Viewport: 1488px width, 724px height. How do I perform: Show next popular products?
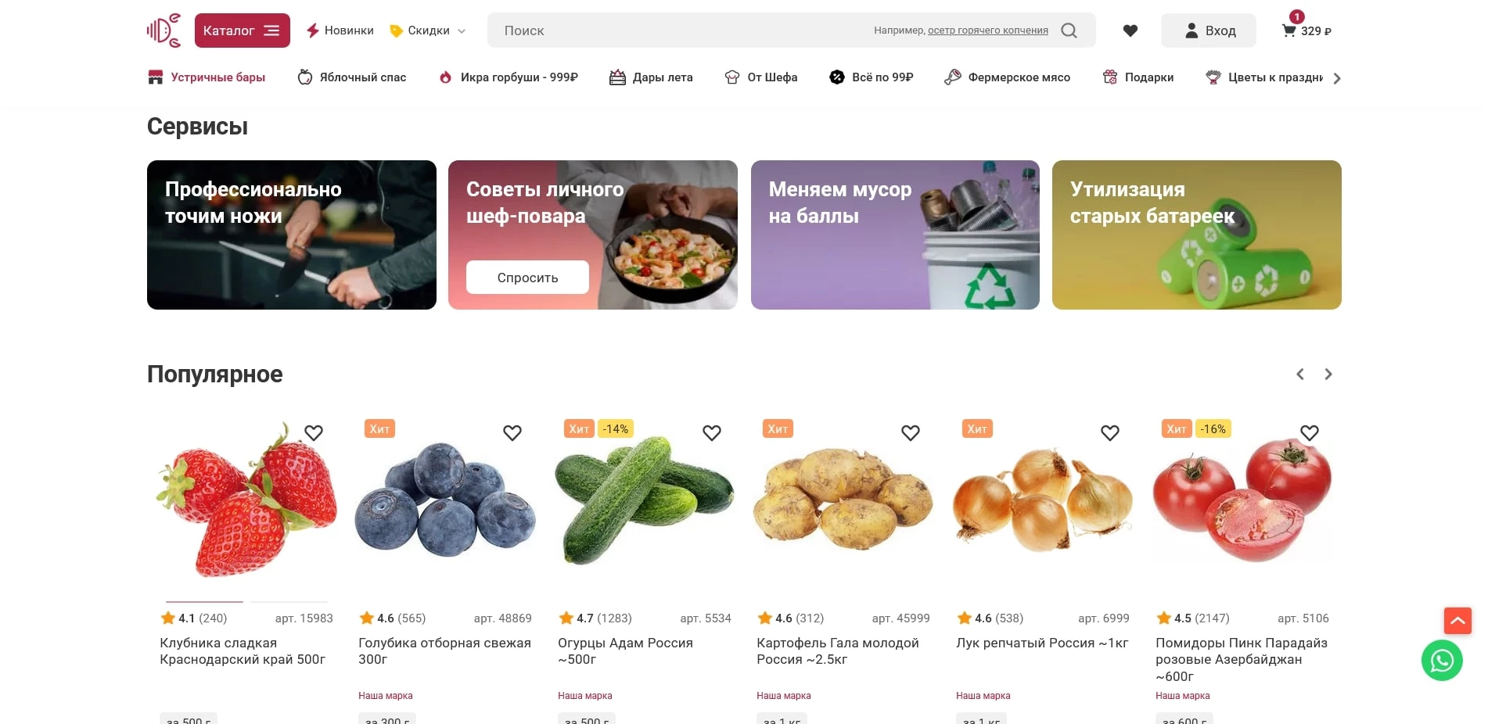[1328, 375]
